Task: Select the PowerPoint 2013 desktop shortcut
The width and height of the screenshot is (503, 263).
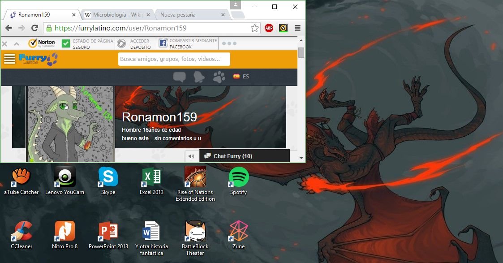Action: point(108,235)
